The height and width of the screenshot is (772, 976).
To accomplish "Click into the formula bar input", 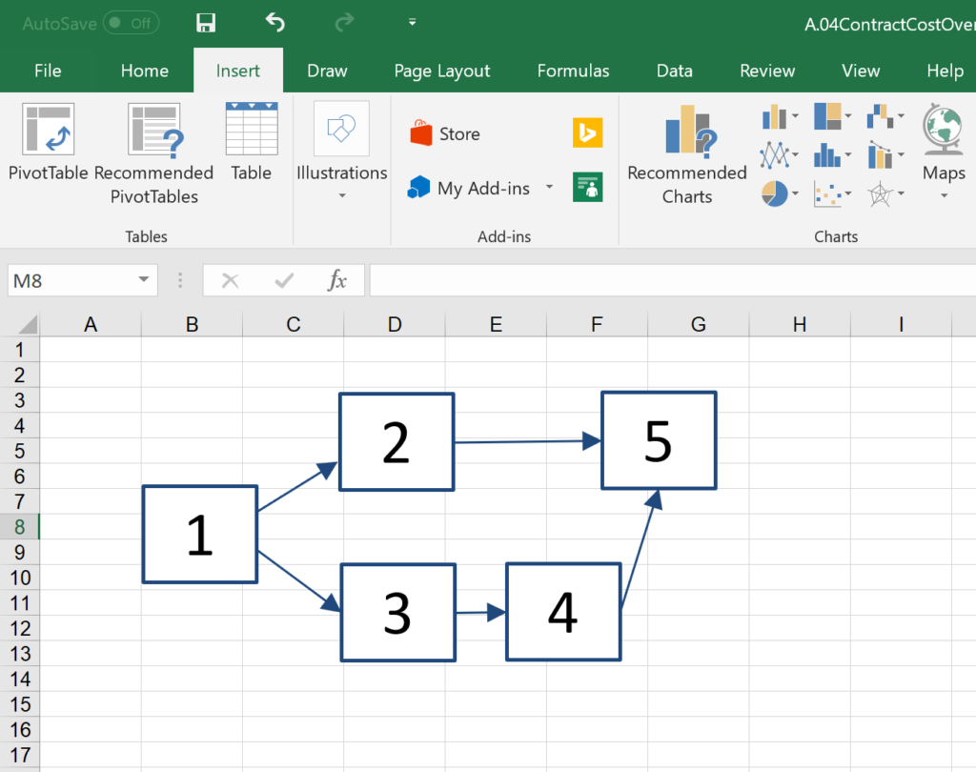I will tap(667, 280).
